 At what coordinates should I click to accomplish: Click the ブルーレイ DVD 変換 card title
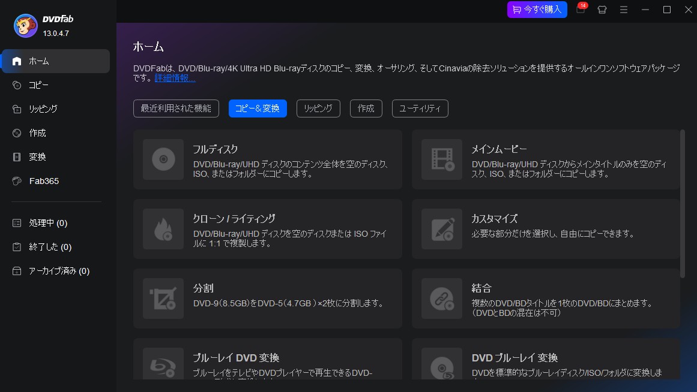click(x=236, y=358)
